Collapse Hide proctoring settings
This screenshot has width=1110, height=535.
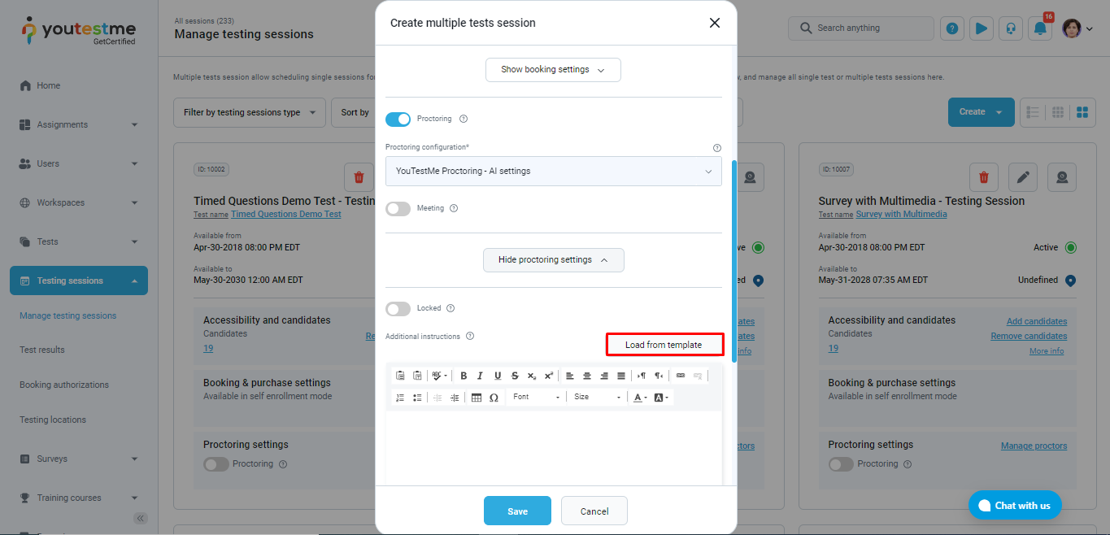(x=553, y=260)
